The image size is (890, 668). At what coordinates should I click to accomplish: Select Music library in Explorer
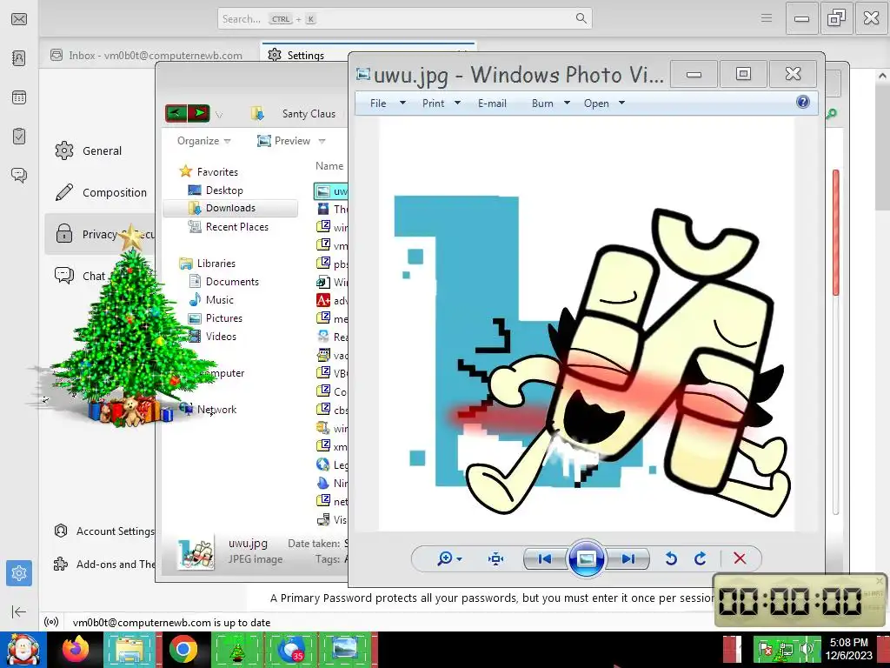pyautogui.click(x=219, y=300)
